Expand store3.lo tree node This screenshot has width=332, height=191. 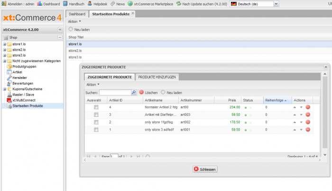pos(4,55)
